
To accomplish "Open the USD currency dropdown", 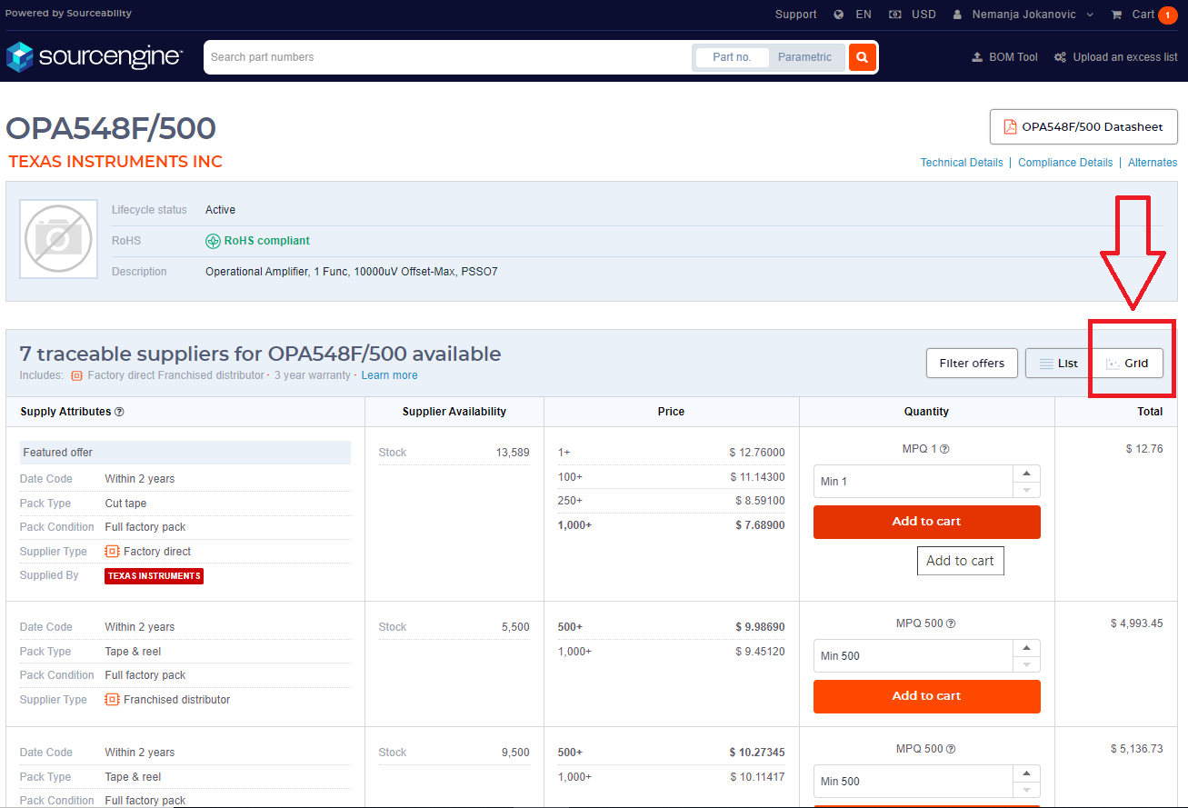I will pyautogui.click(x=923, y=15).
